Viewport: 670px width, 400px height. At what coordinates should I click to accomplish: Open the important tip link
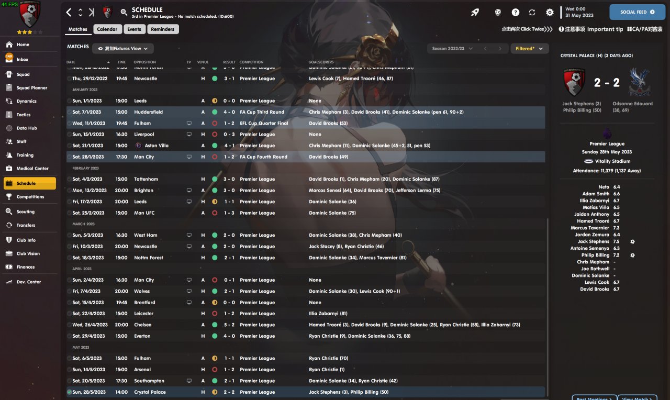[591, 29]
